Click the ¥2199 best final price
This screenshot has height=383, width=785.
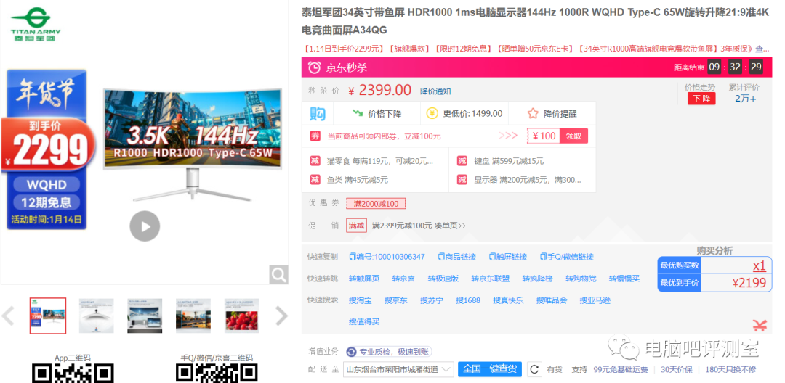point(749,283)
